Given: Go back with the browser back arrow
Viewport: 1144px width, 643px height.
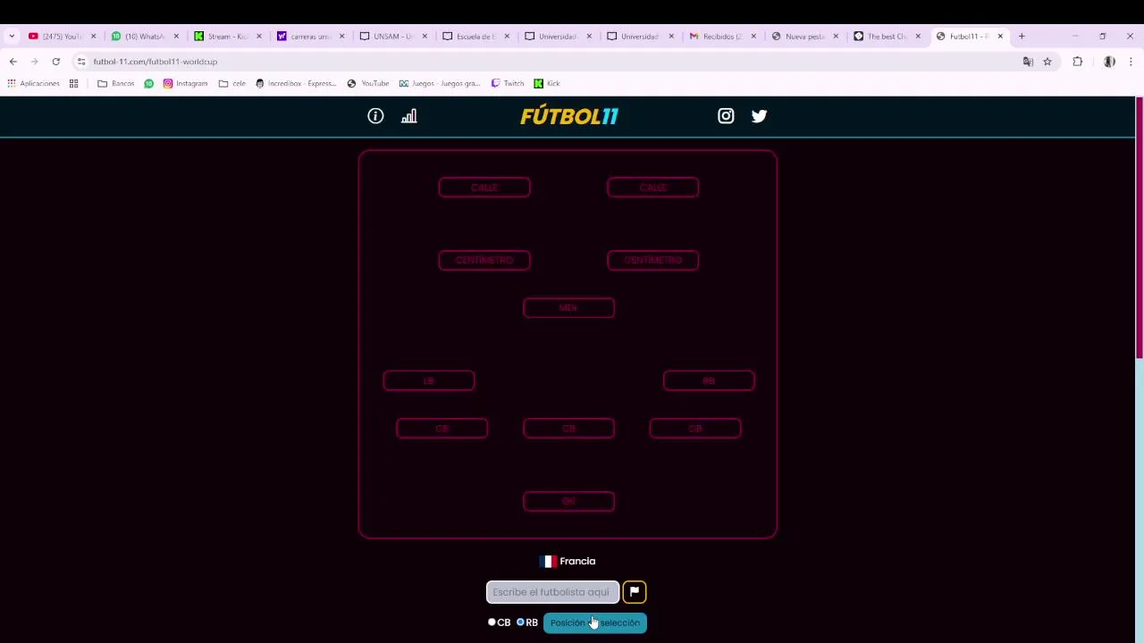Looking at the screenshot, I should [13, 62].
